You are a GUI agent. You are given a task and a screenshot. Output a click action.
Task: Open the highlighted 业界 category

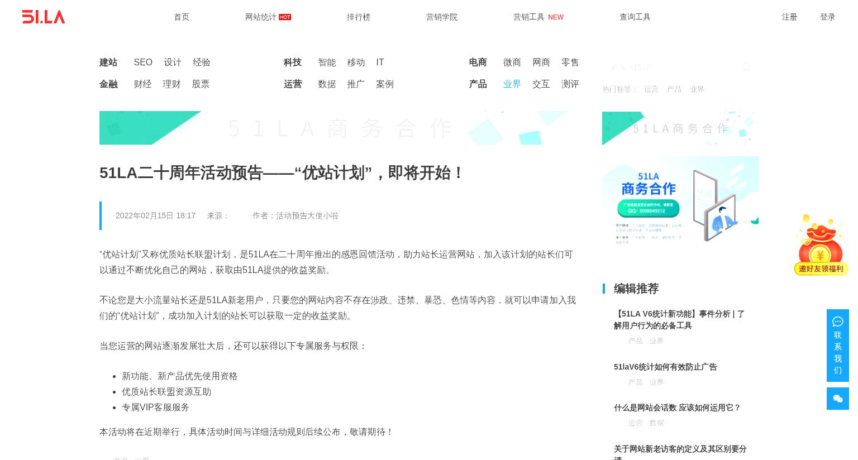point(512,84)
